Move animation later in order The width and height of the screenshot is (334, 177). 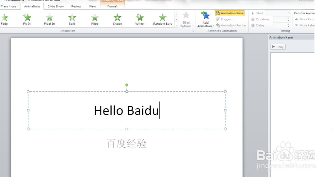305,25
